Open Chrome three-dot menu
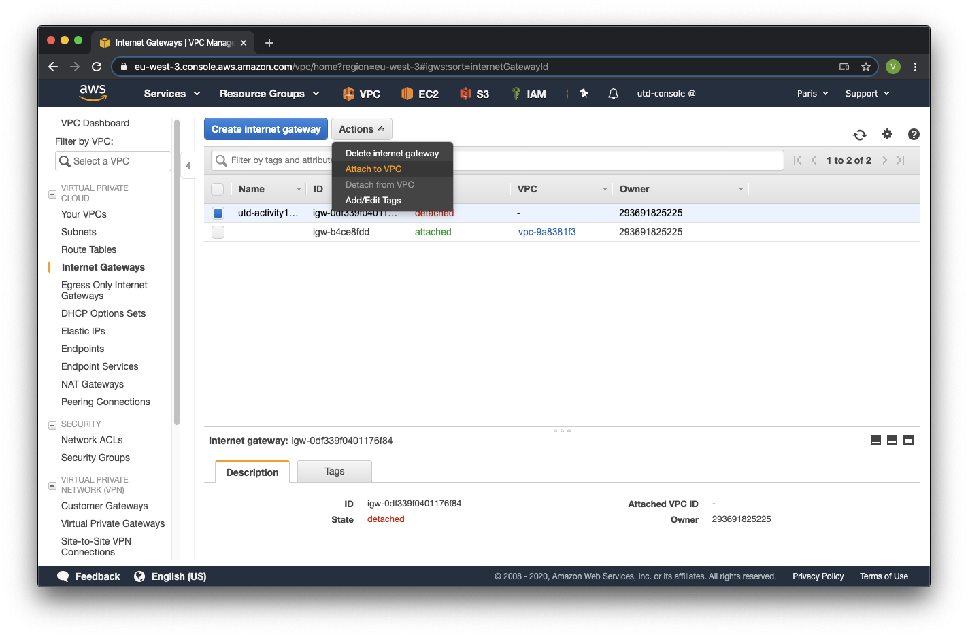The height and width of the screenshot is (637, 968). point(915,67)
